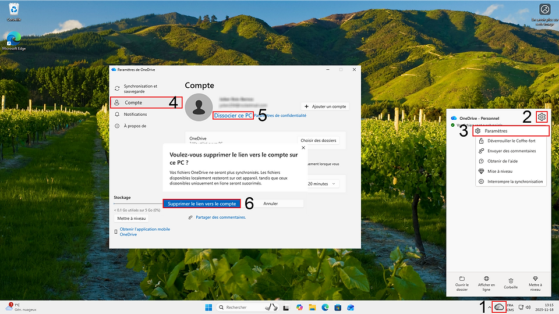Image resolution: width=559 pixels, height=314 pixels.
Task: Click the OneDrive cloud icon in system tray
Action: point(499,307)
